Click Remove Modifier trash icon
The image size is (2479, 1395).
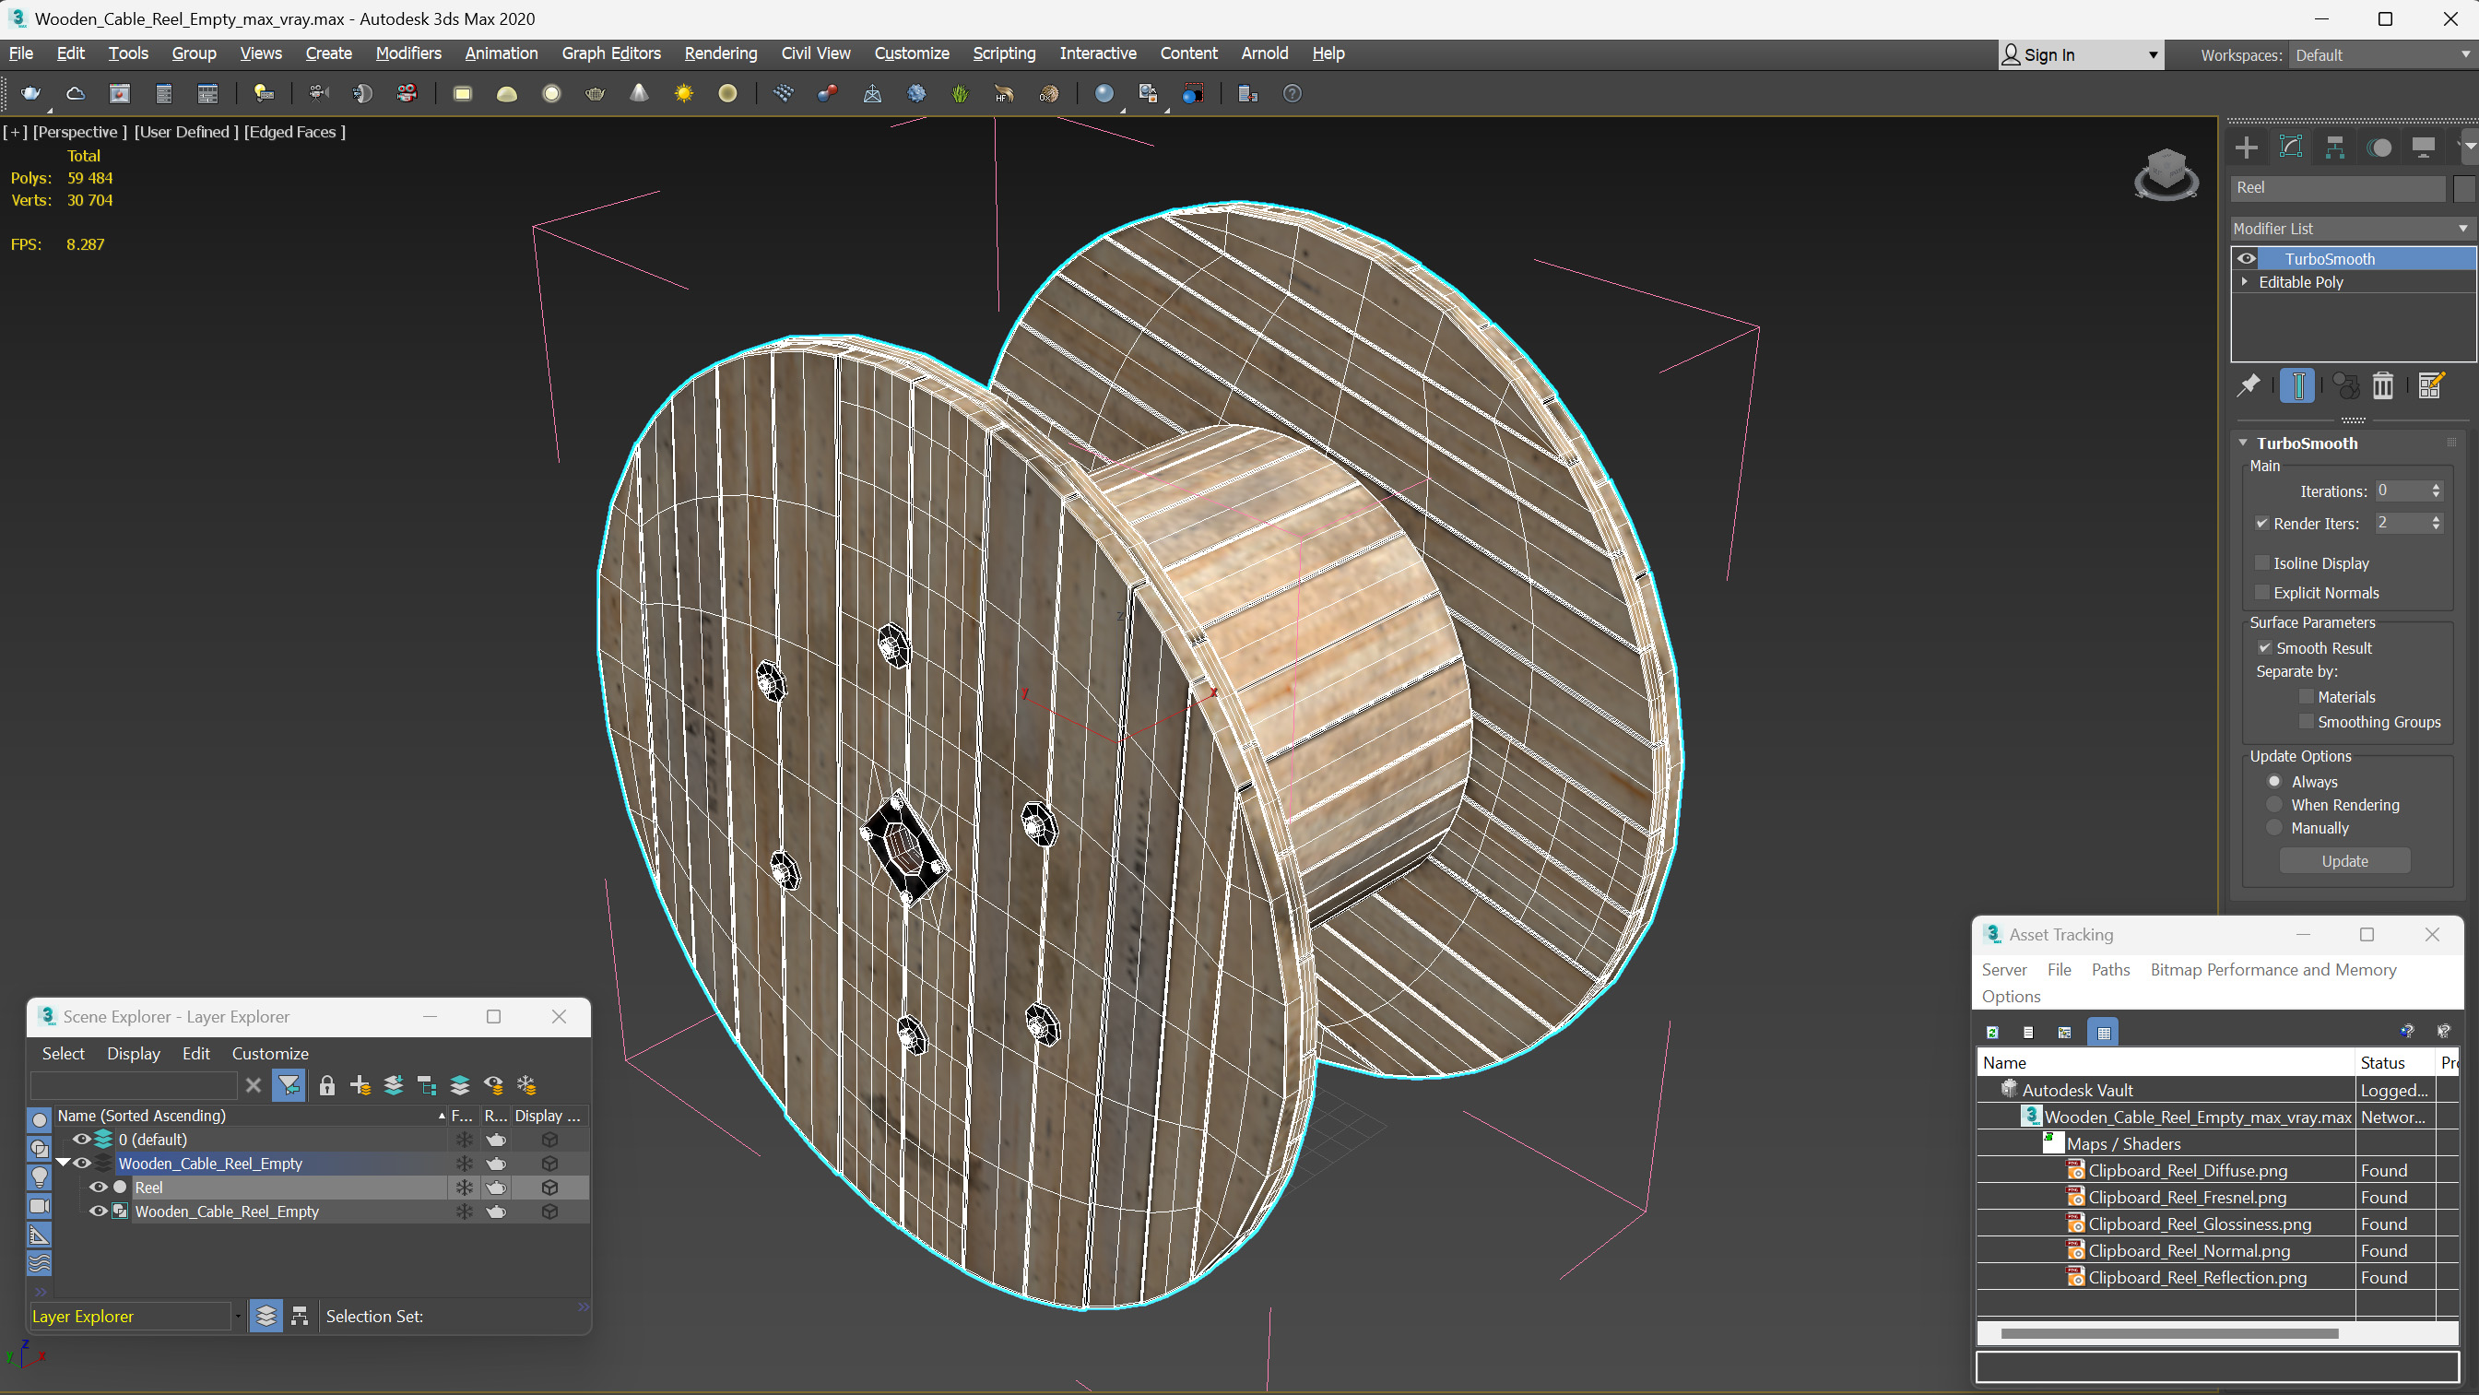click(2383, 386)
